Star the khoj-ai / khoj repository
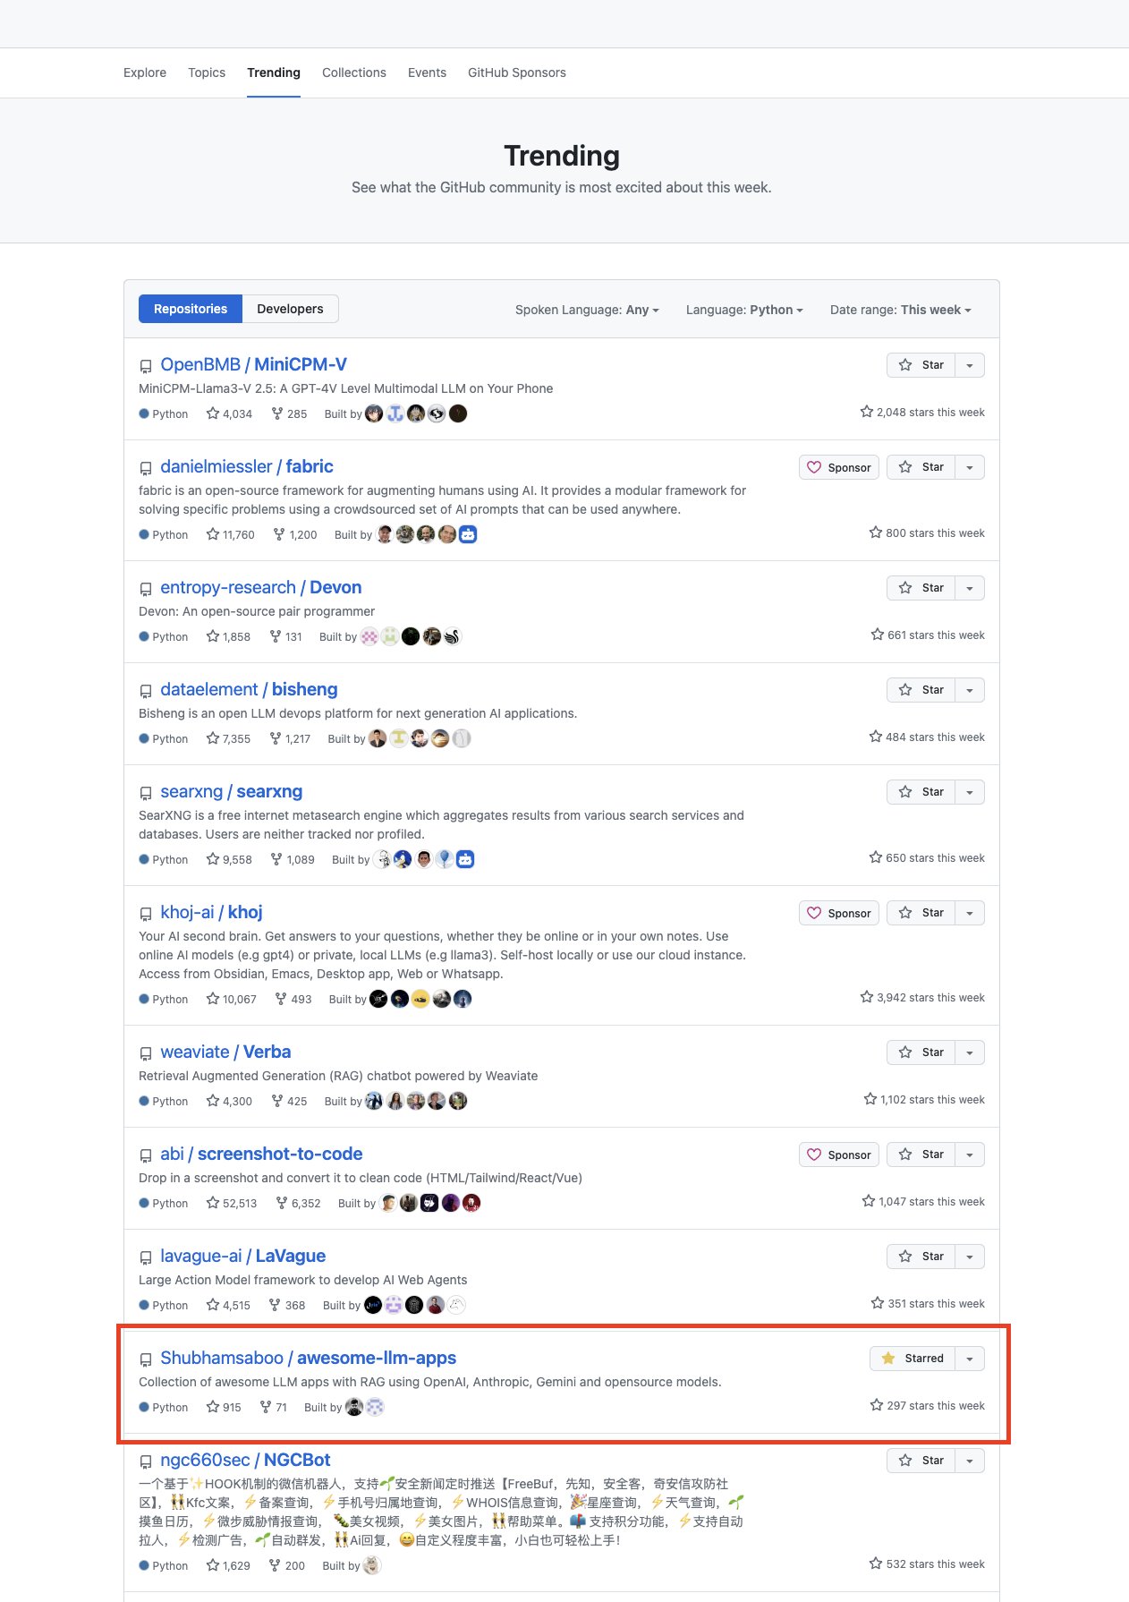1129x1602 pixels. pyautogui.click(x=921, y=913)
